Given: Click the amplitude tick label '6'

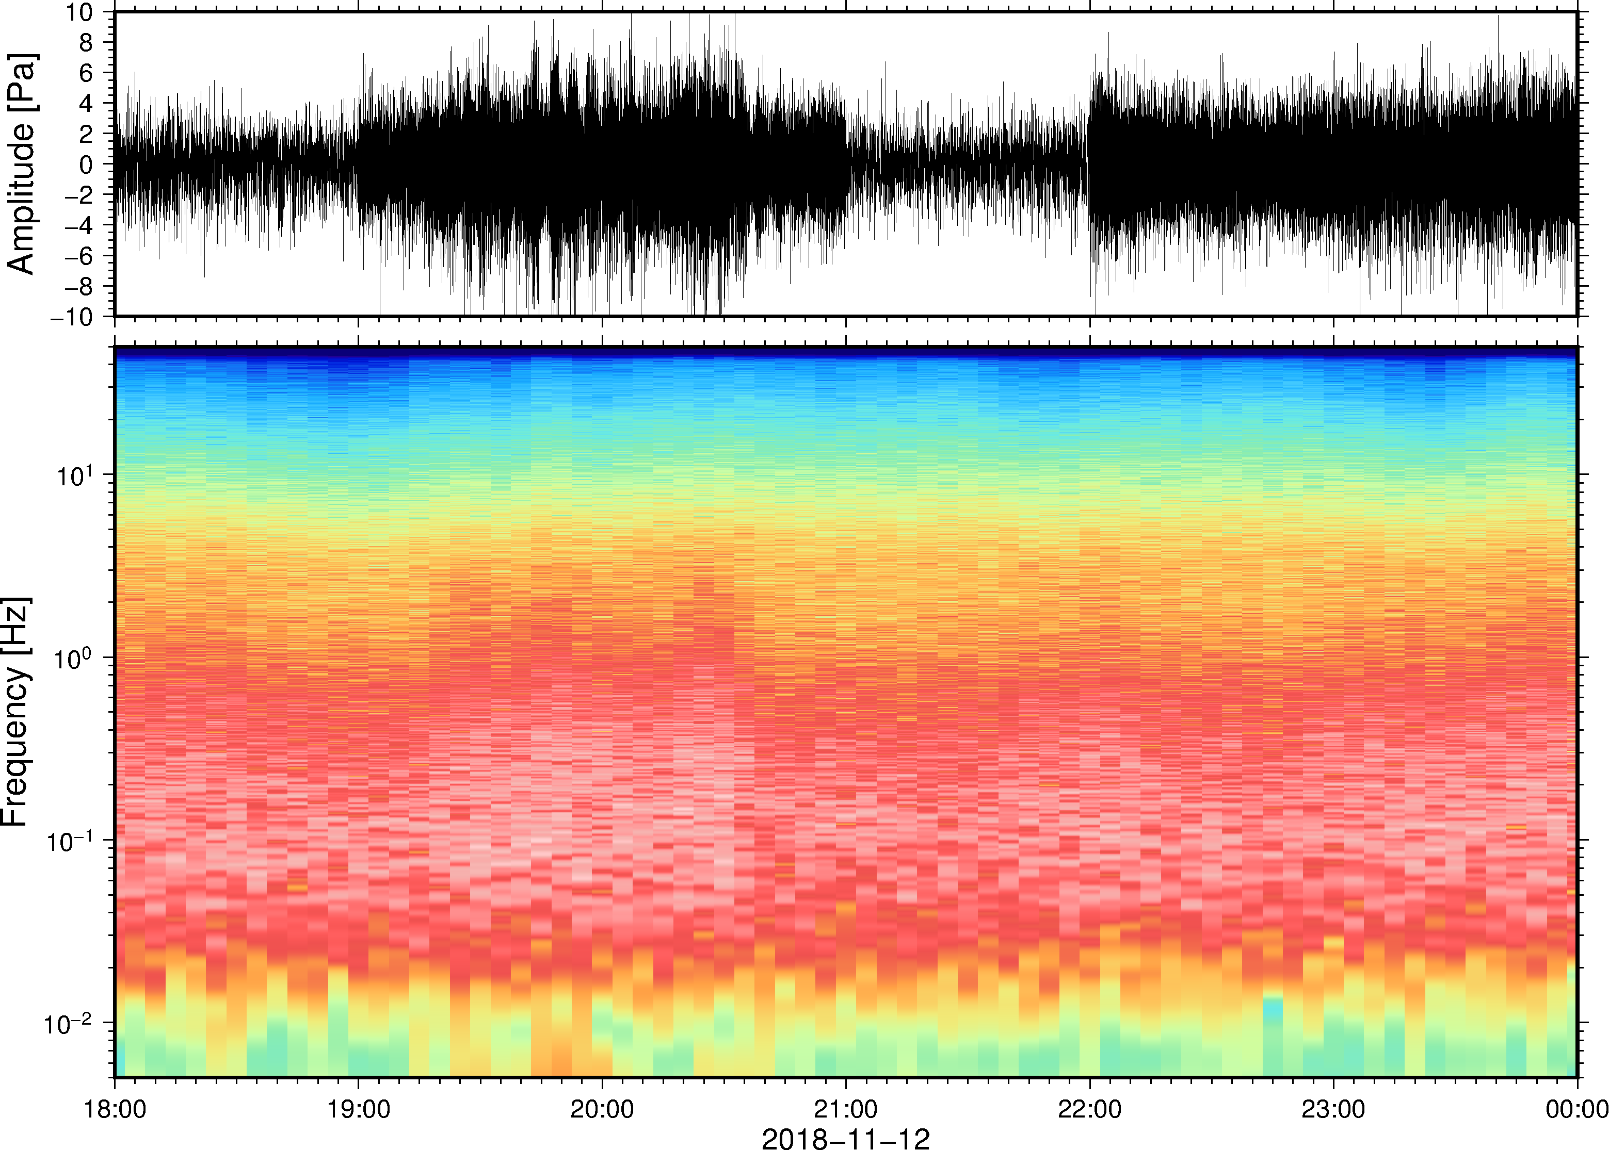Looking at the screenshot, I should tap(87, 73).
